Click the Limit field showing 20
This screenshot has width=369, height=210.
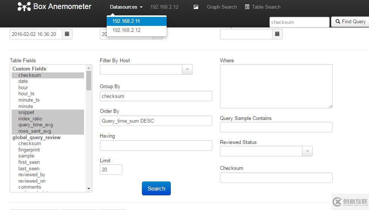[111, 169]
